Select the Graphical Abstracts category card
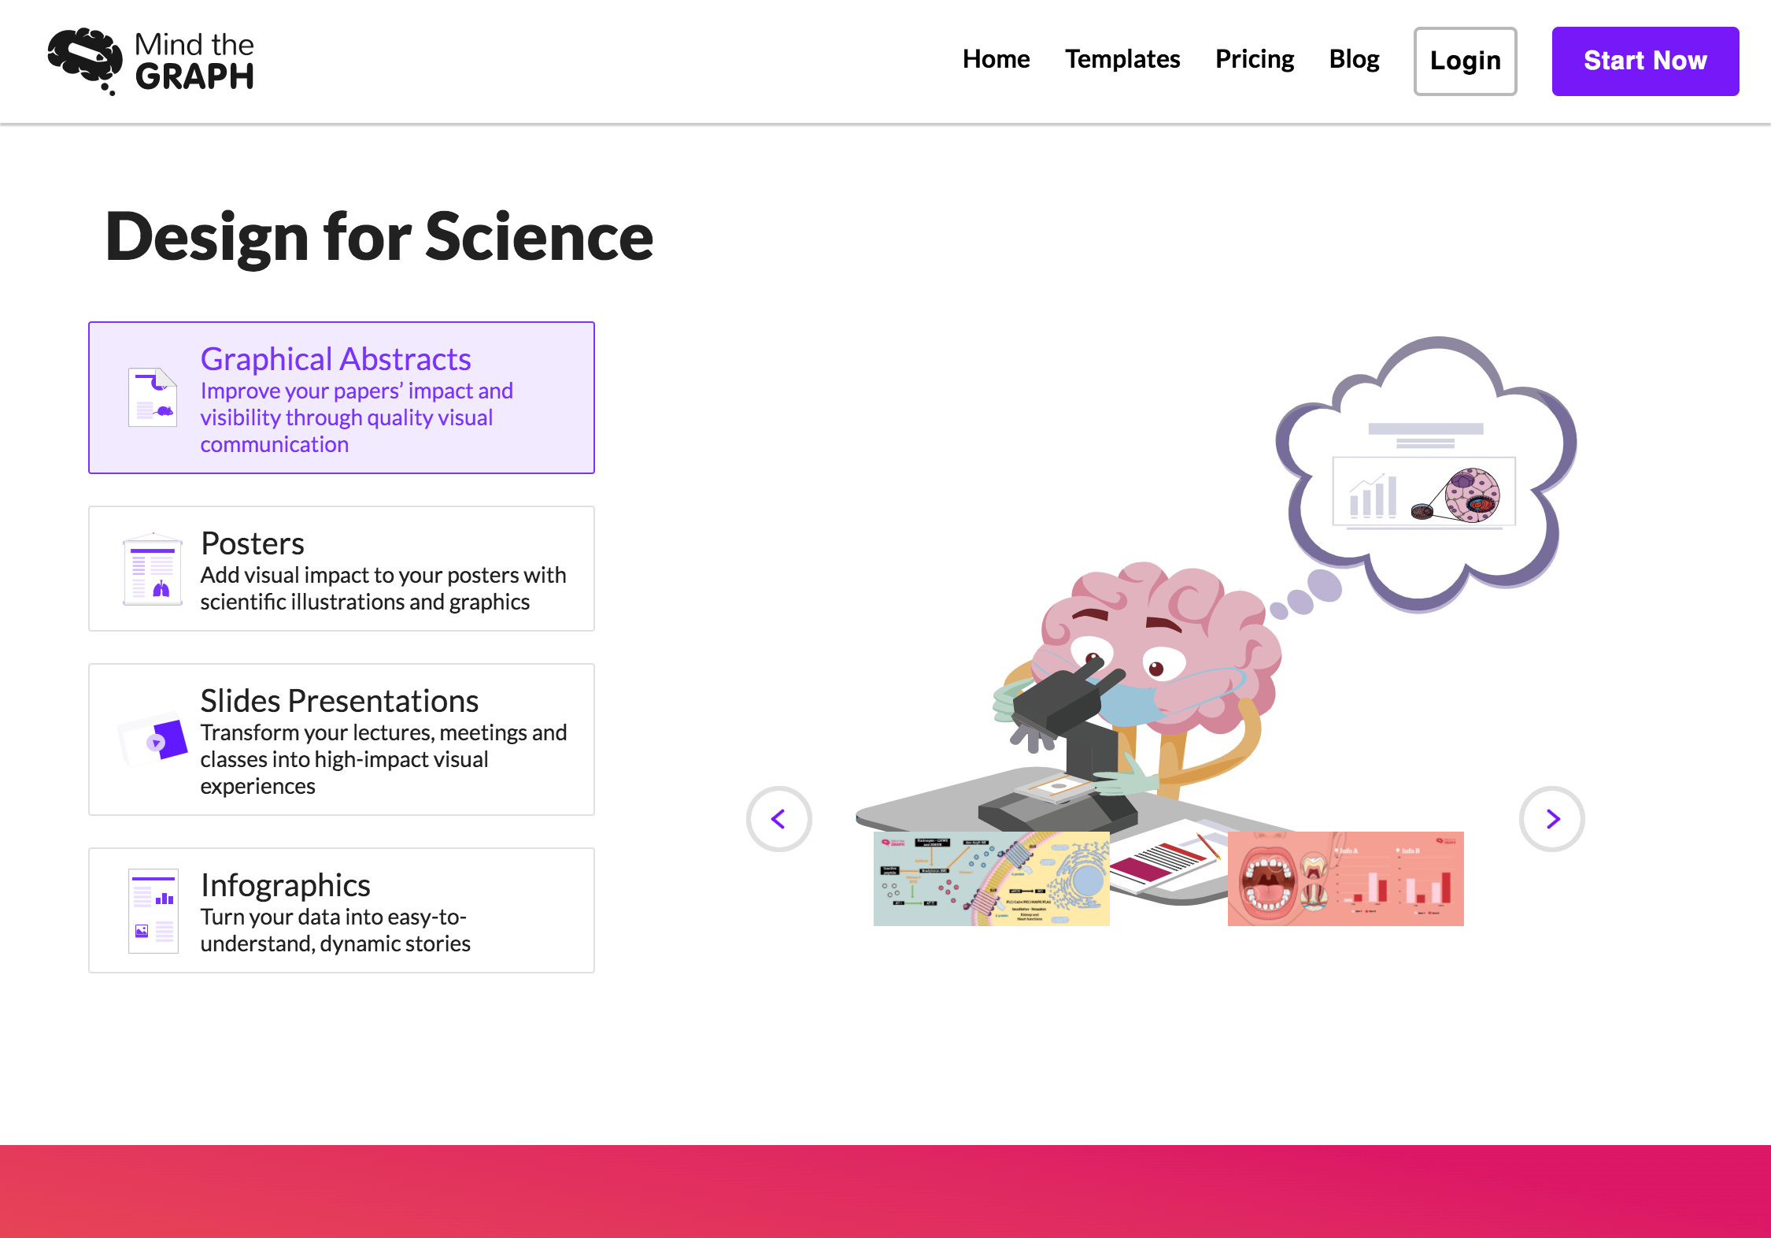 pyautogui.click(x=341, y=398)
